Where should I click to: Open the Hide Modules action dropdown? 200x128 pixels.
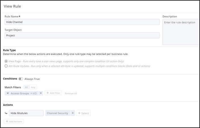click(x=26, y=113)
